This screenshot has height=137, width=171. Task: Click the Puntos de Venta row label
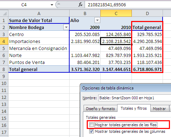pyautogui.click(x=39, y=62)
